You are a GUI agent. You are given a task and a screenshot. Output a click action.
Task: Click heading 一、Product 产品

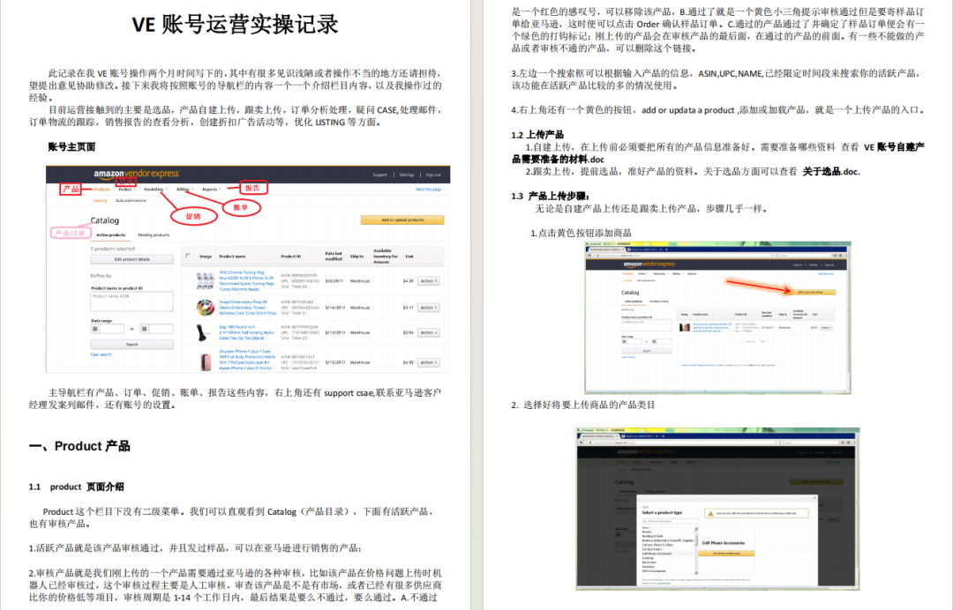tap(79, 446)
